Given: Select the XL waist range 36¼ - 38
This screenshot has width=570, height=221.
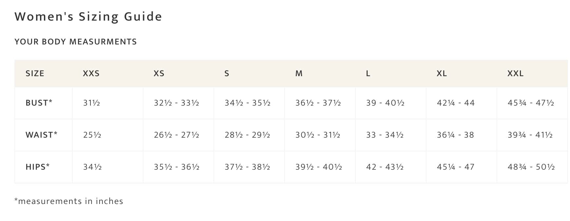Looking at the screenshot, I should [x=455, y=135].
